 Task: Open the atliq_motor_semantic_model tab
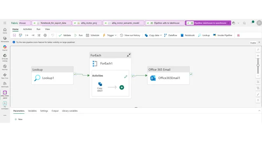point(123,23)
